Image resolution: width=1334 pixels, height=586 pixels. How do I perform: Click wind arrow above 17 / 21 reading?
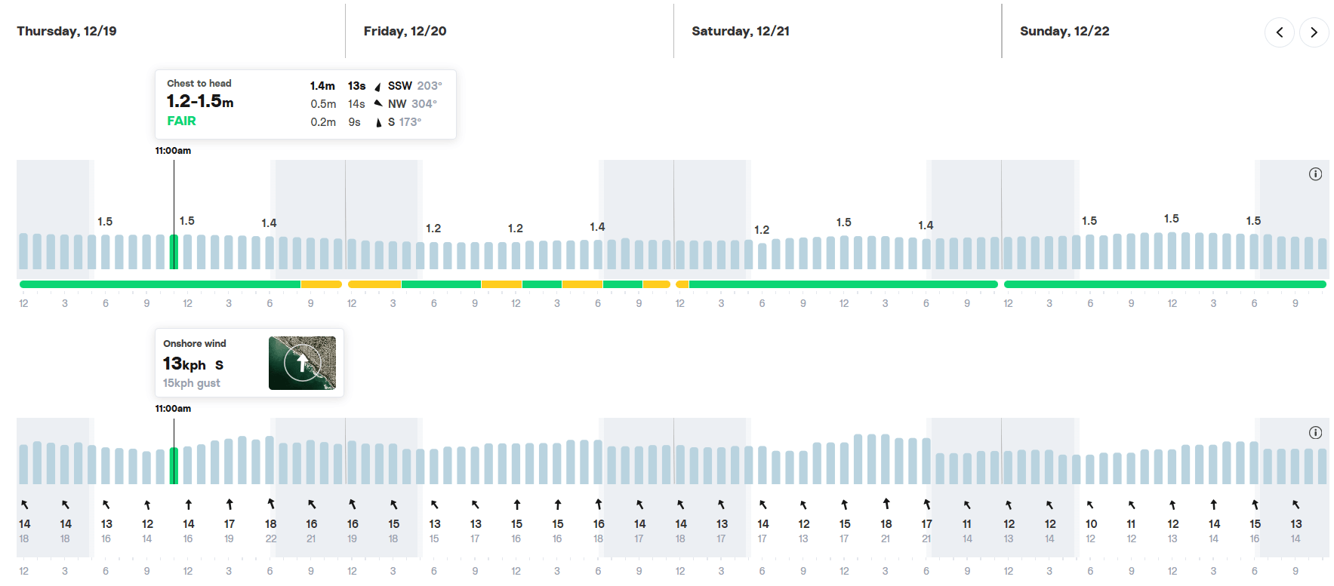[927, 505]
